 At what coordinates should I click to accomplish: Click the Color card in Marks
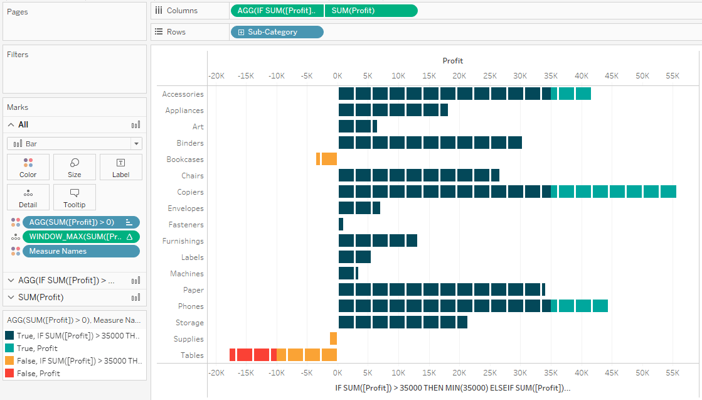click(x=28, y=167)
